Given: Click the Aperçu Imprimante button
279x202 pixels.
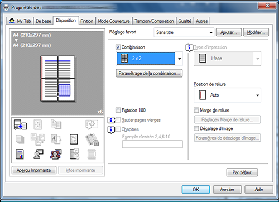Looking at the screenshot, I should click(x=34, y=170).
